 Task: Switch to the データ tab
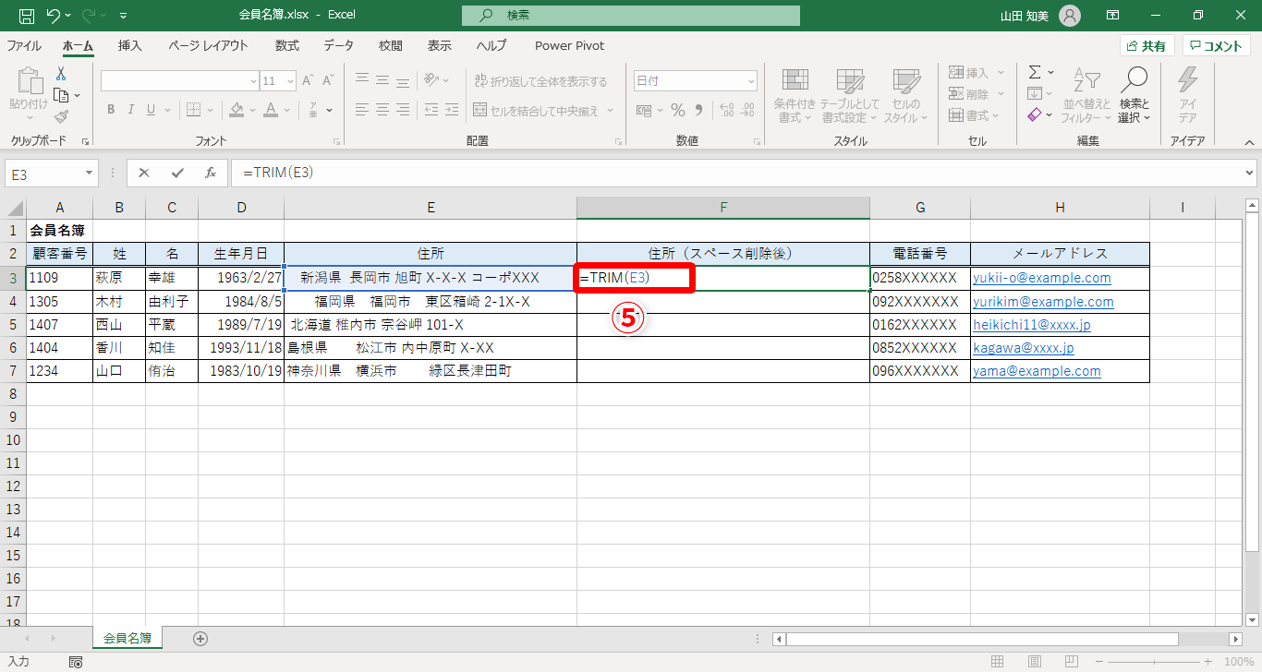(339, 46)
